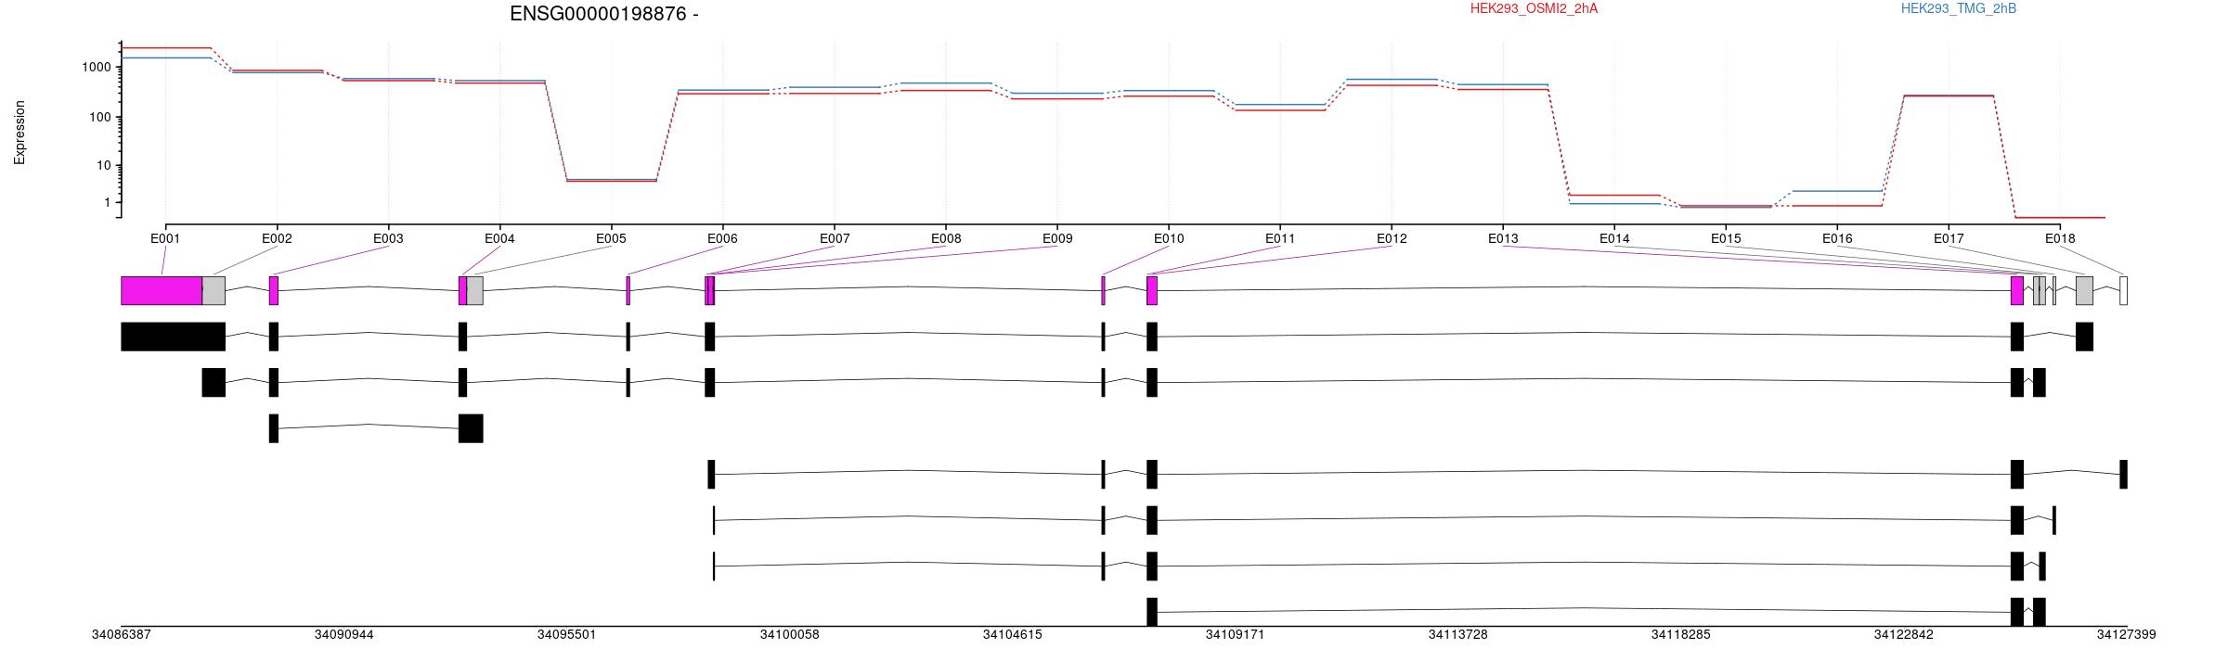Click the grey exon block beside magenta E001

214,290
